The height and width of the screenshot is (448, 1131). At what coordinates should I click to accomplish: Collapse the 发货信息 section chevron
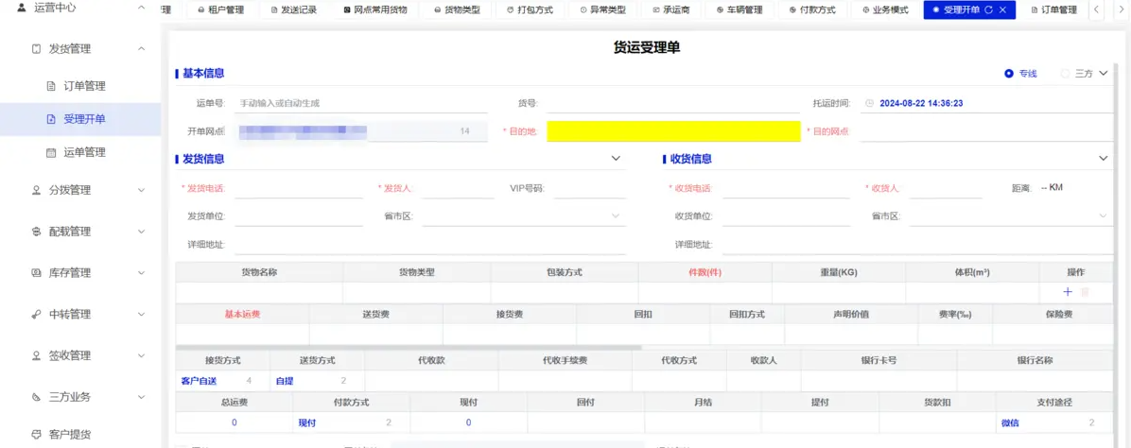(x=617, y=159)
